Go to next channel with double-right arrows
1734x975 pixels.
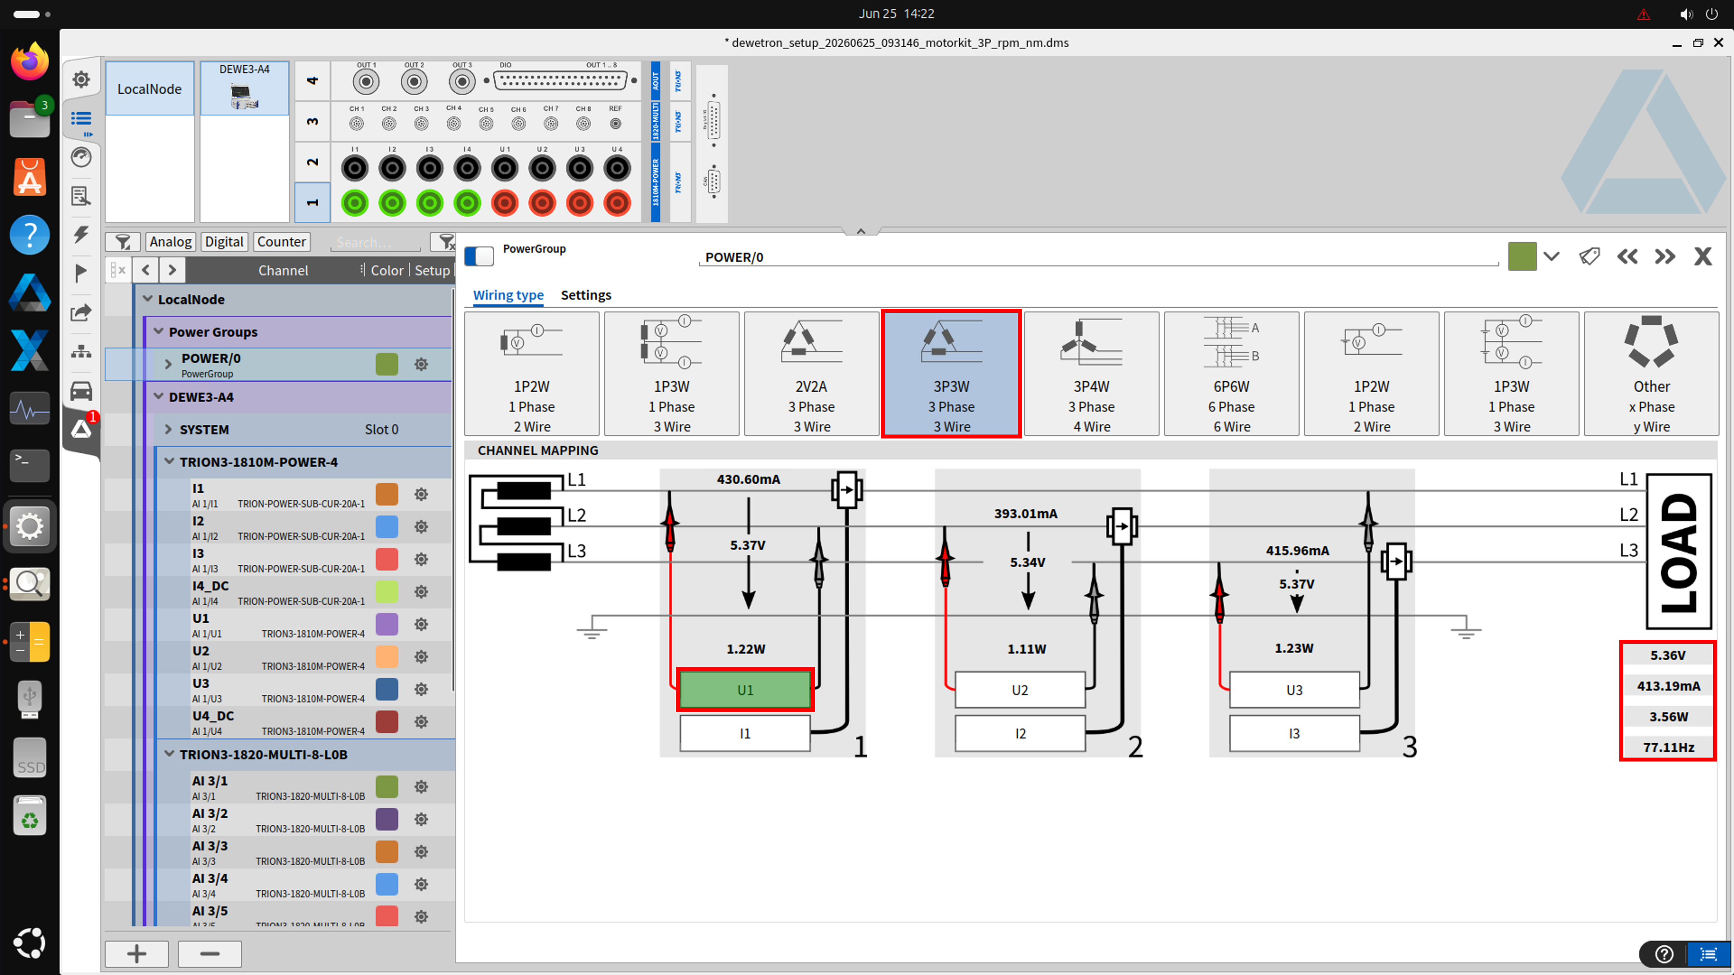(1665, 256)
